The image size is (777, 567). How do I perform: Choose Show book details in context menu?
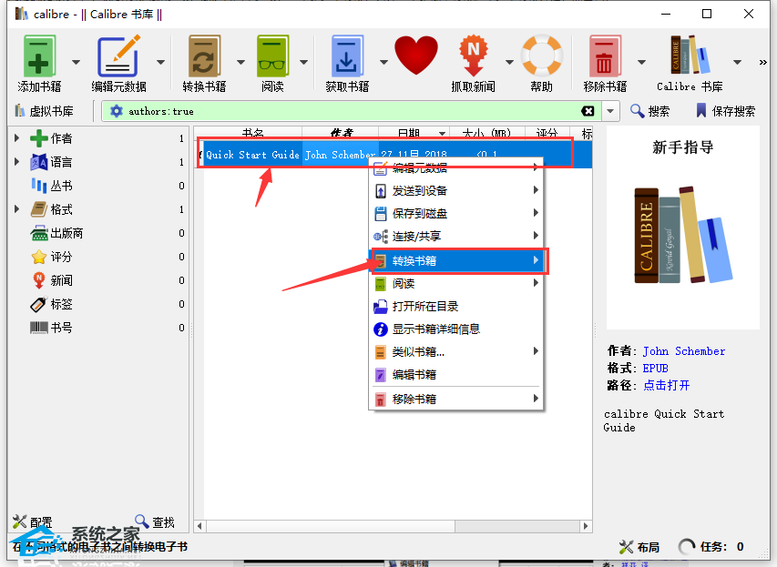coord(456,329)
